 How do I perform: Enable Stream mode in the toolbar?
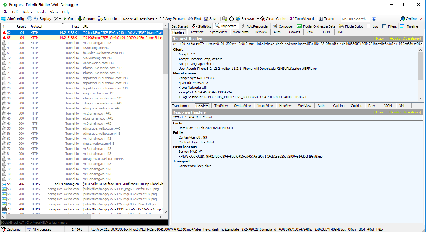click(x=86, y=19)
